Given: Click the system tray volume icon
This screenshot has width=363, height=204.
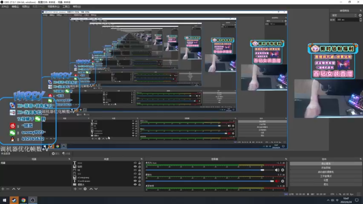Looking at the screenshot, I should click(333, 200).
